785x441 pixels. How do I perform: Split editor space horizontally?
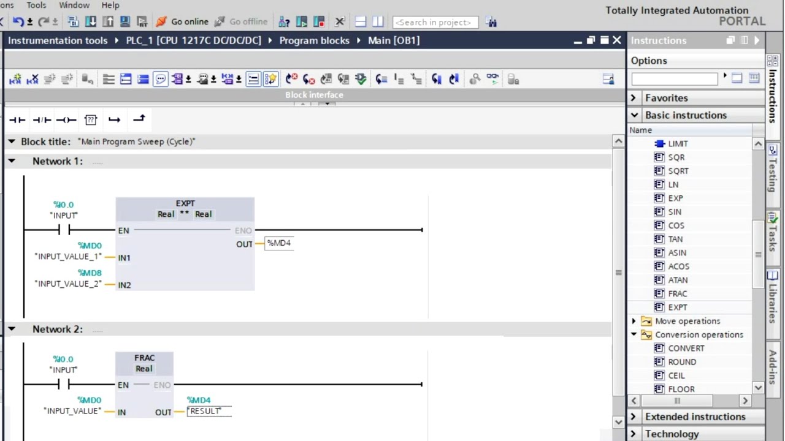361,22
